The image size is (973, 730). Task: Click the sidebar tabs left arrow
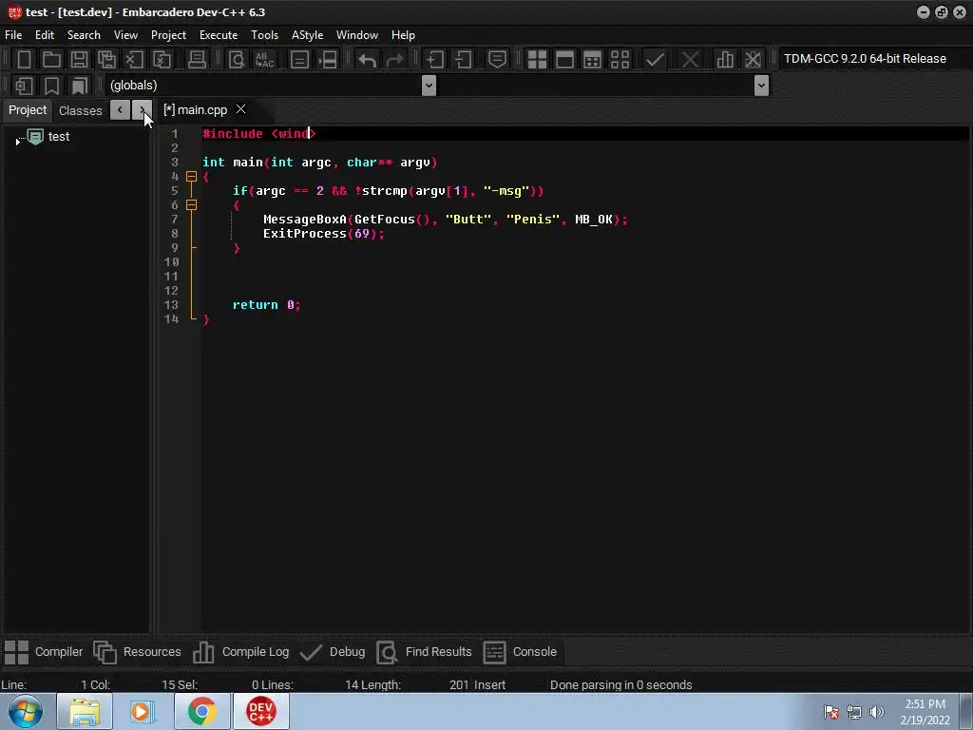120,110
